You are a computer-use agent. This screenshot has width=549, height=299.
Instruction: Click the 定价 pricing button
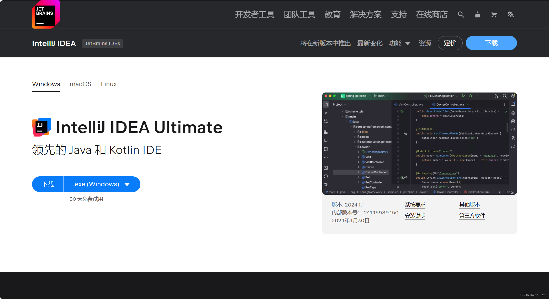click(450, 43)
